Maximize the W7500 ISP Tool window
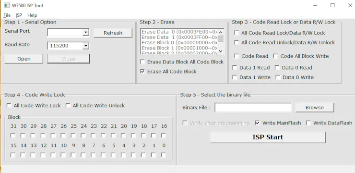The height and width of the screenshot is (173, 355). (x=332, y=5)
